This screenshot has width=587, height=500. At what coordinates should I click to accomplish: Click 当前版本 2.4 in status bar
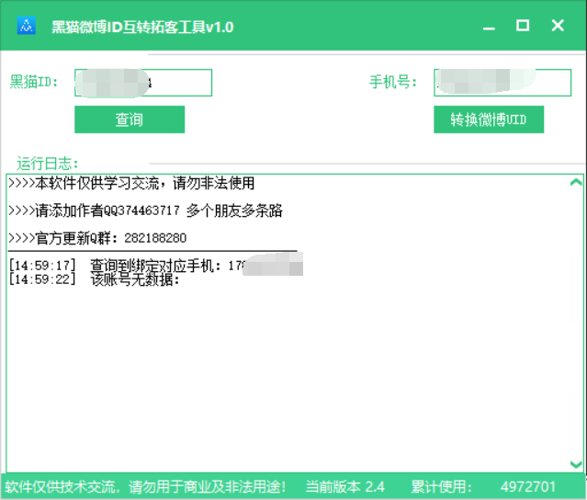[x=344, y=486]
